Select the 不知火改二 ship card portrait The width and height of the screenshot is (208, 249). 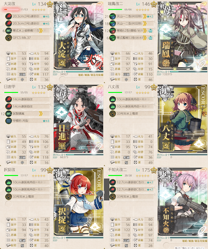tap(182, 203)
